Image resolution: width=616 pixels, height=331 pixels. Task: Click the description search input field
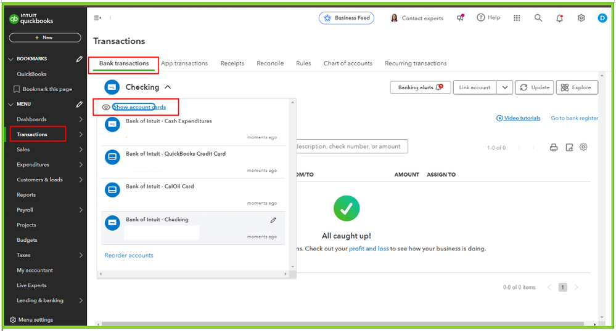pos(351,146)
